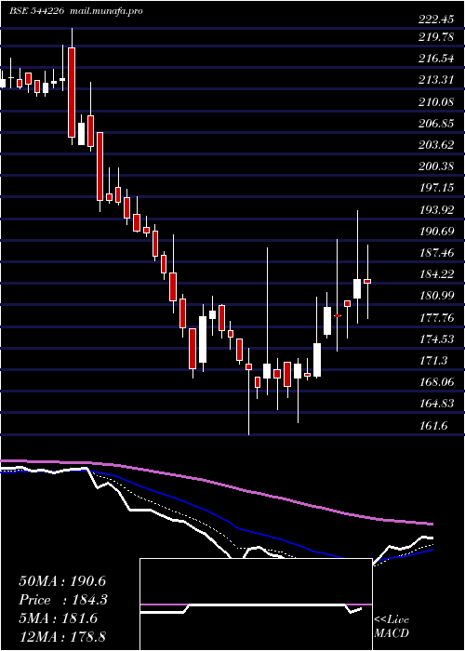The image size is (465, 651).
Task: Click the Price : 184.3 readout
Action: 63,600
